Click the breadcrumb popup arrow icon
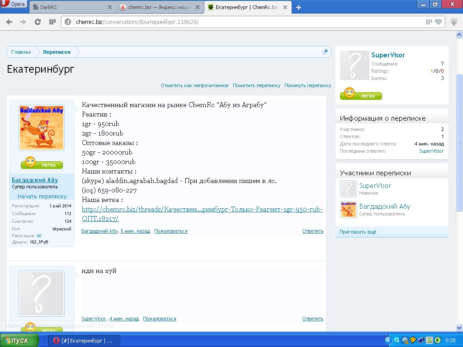The image size is (463, 347). click(x=325, y=52)
